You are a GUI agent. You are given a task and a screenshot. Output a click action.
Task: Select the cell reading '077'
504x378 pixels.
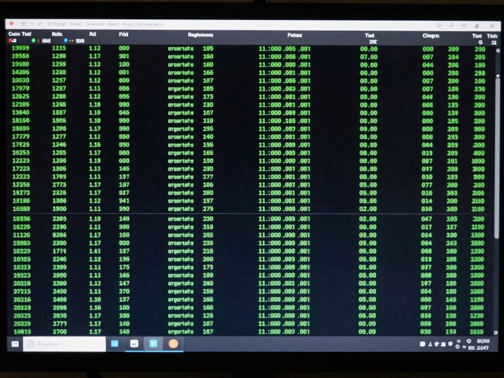coord(427,185)
